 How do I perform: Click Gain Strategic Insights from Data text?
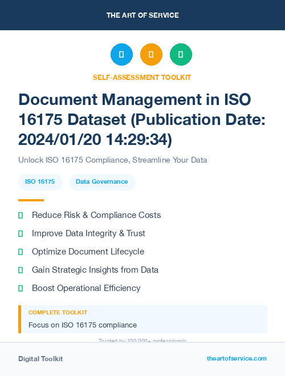(x=95, y=270)
